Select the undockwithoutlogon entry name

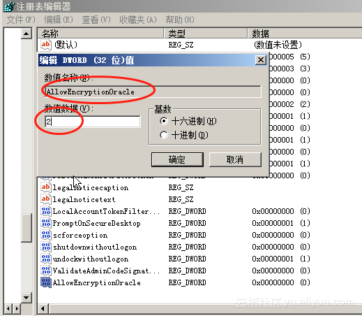coord(91,259)
